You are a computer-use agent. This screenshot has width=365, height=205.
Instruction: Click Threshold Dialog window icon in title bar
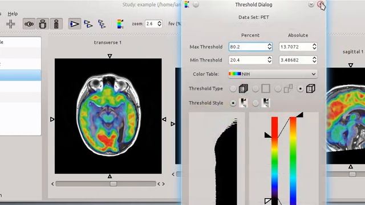coord(186,5)
